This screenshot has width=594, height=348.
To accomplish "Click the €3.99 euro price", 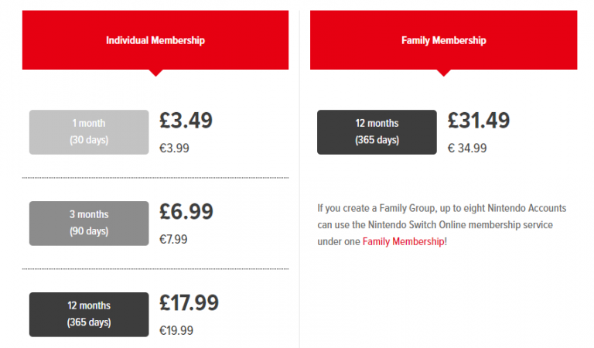I will [174, 148].
